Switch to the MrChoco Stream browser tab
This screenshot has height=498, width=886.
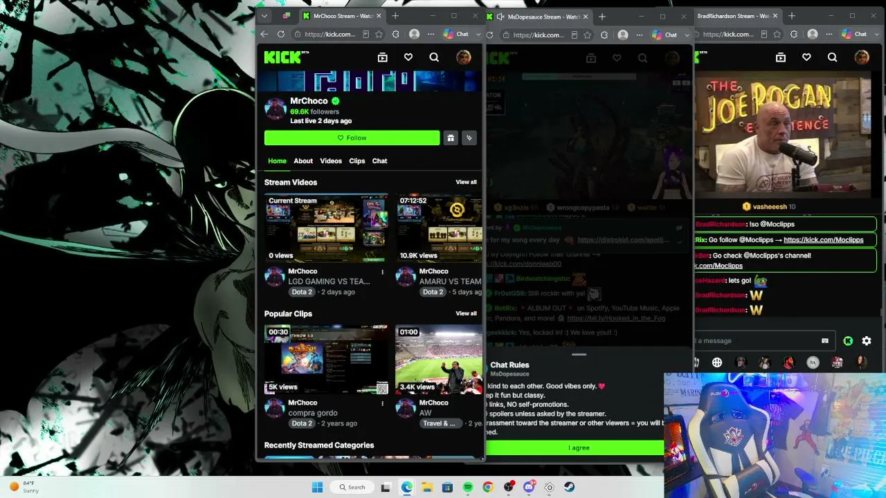tap(342, 16)
